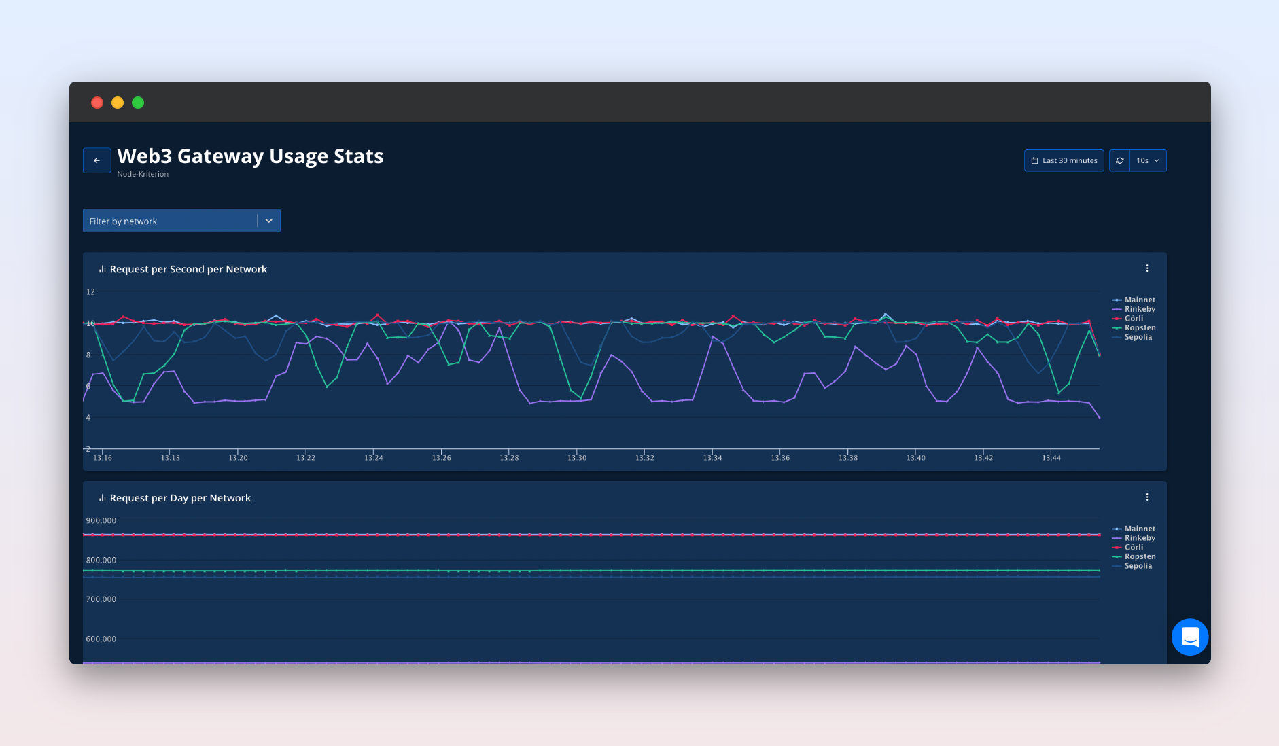Open the chat support widget

(1189, 637)
